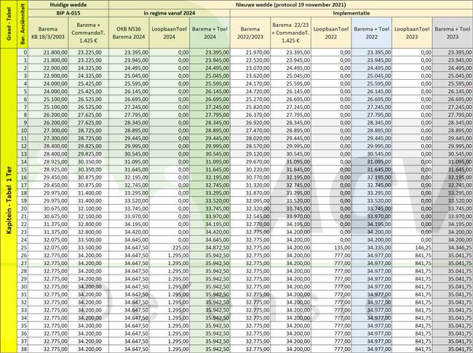
Task: Click Barema + Toel 2023 value in row 0
Action: pyautogui.click(x=453, y=52)
